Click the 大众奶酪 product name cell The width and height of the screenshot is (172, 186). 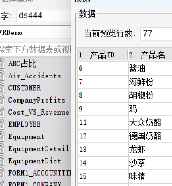[150, 123]
